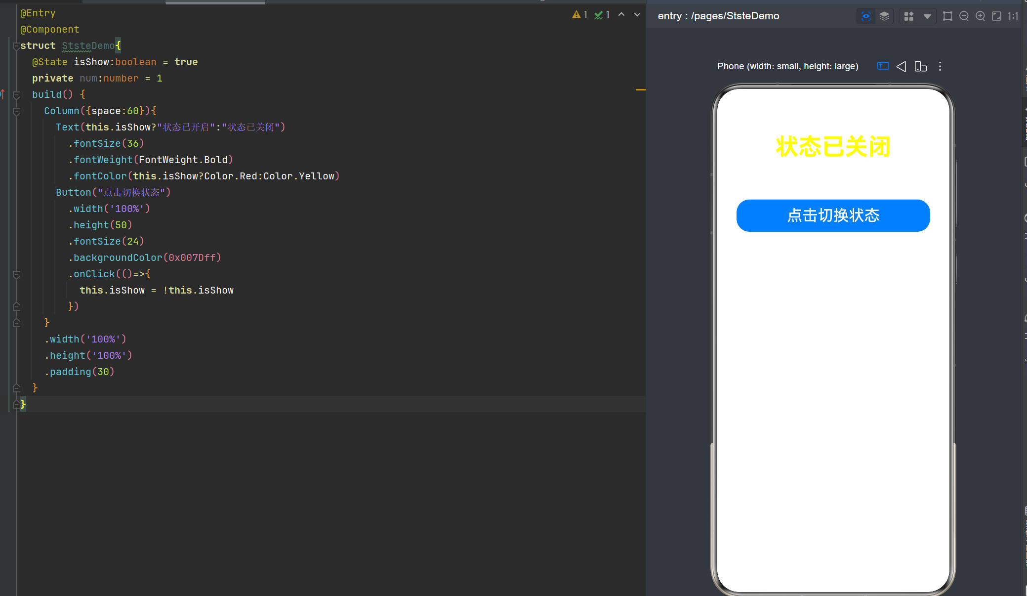
Task: Click the fold end marker on the }) line
Action: tap(16, 307)
